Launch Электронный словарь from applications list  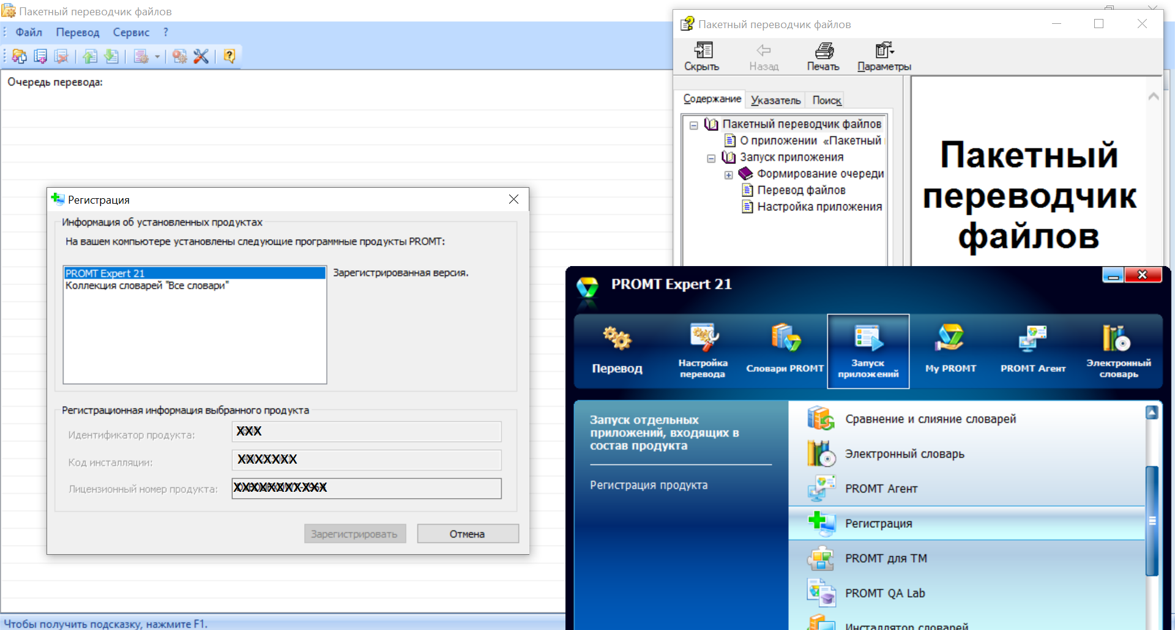967,454
